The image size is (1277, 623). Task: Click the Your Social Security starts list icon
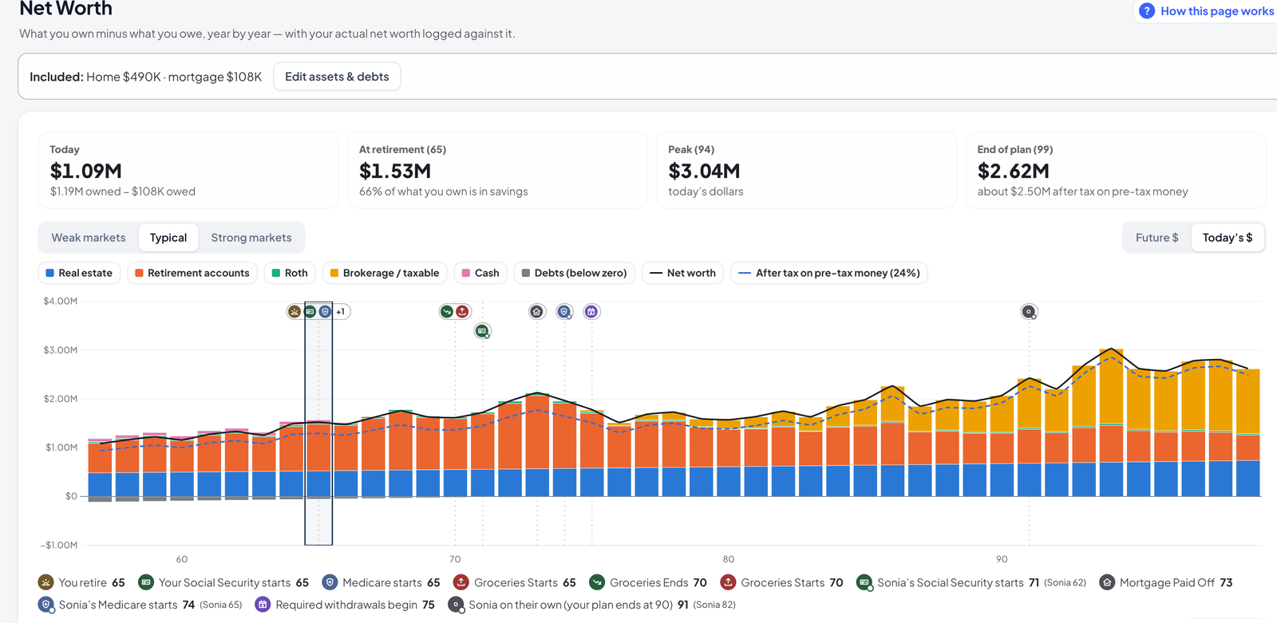pos(146,583)
